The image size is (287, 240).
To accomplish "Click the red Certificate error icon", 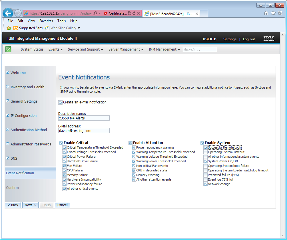I will (105, 13).
